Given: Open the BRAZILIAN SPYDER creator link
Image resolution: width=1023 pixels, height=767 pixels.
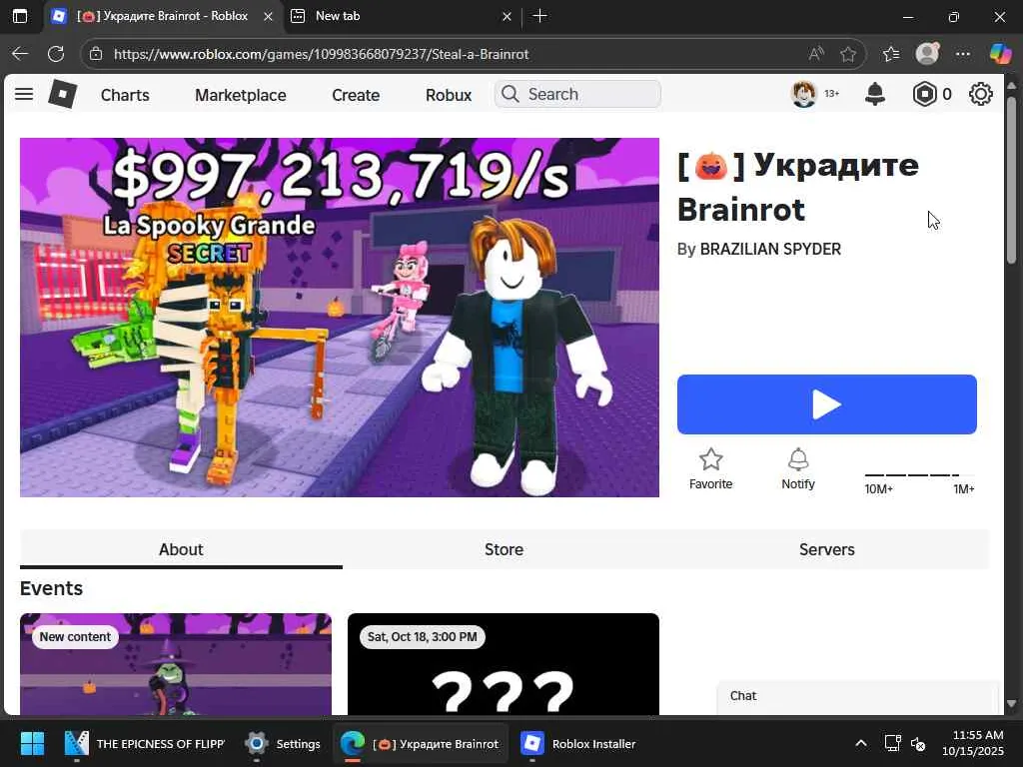Looking at the screenshot, I should tap(770, 249).
